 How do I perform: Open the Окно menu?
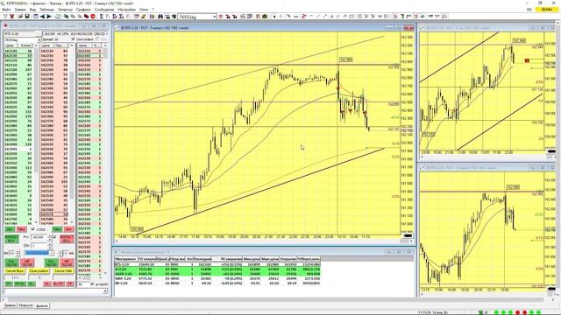tap(144, 10)
